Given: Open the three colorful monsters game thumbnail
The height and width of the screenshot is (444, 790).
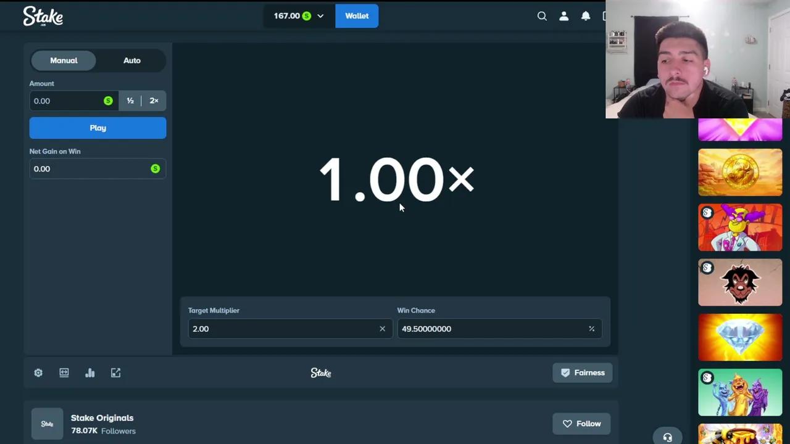Looking at the screenshot, I should [x=740, y=393].
